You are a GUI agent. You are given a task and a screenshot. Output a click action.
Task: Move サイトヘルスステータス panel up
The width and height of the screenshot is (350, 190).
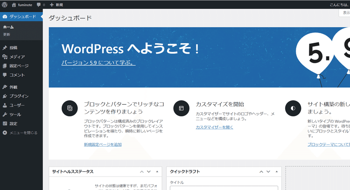(142, 172)
